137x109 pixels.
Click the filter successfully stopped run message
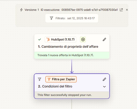click(65, 95)
